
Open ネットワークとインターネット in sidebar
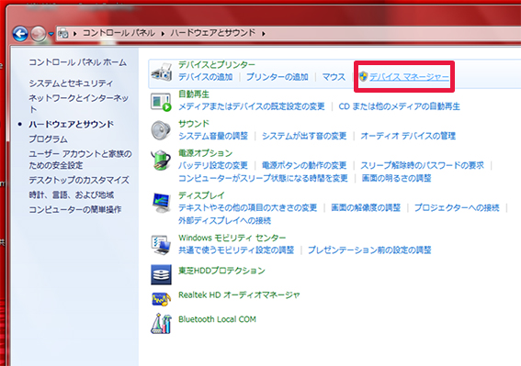click(x=79, y=104)
